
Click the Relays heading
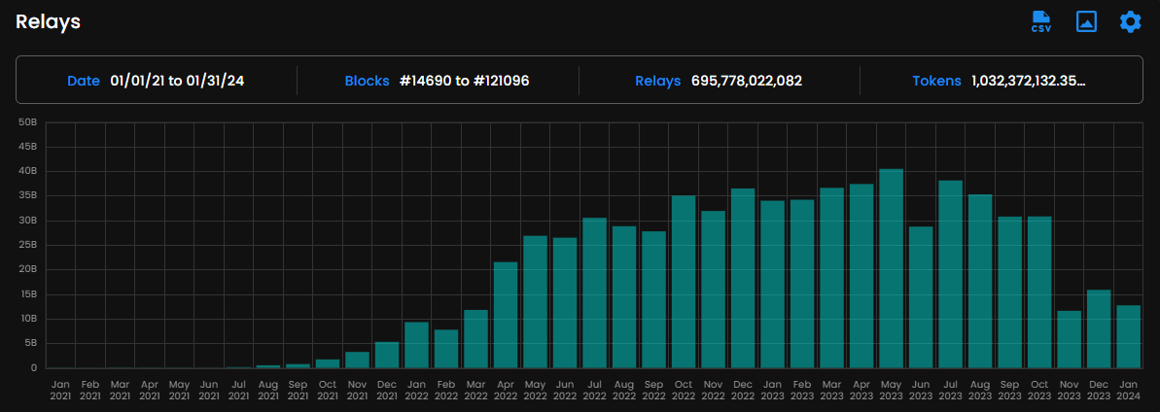pyautogui.click(x=48, y=21)
